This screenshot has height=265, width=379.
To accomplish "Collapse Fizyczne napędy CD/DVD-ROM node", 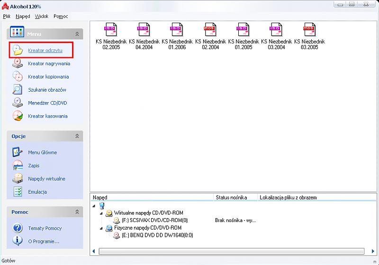I will [101, 228].
